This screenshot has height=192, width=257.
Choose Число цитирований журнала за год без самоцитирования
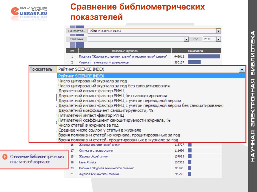114,86
